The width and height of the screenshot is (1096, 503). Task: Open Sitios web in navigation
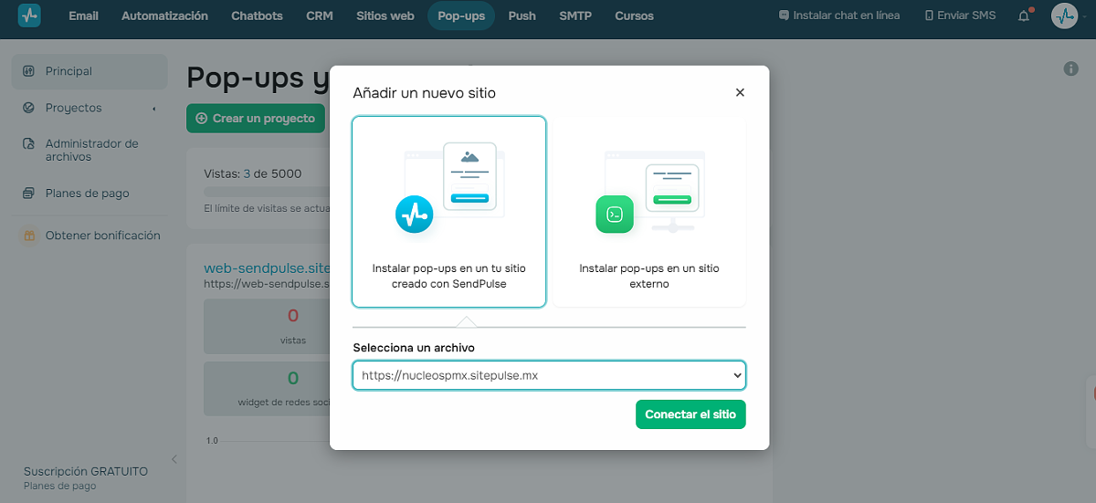385,16
